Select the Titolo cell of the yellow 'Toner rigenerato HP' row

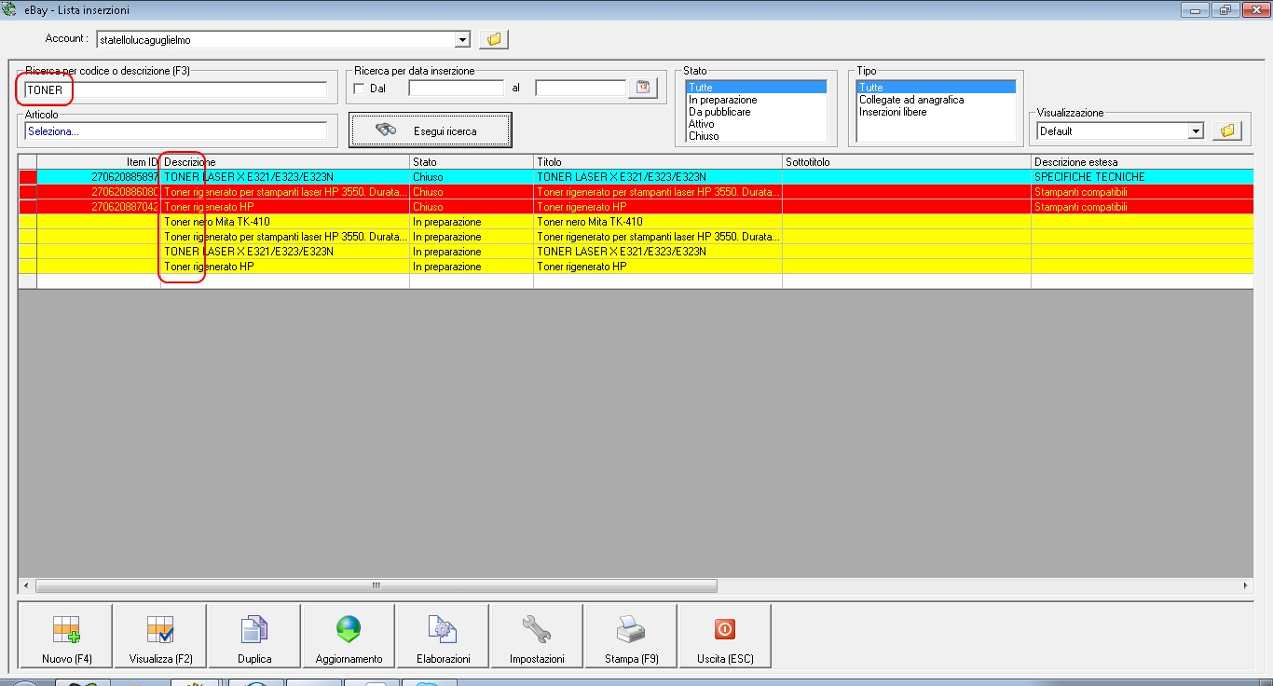(658, 267)
